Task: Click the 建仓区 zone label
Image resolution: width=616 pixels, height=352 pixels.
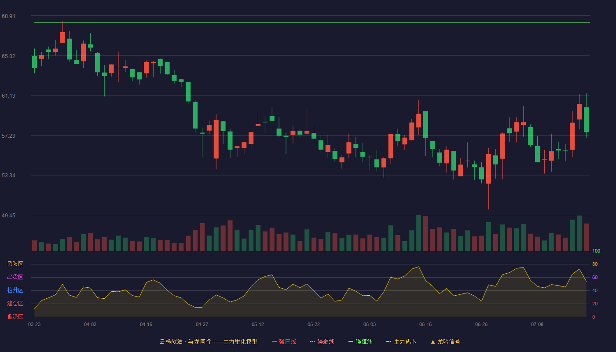Action: coord(15,304)
